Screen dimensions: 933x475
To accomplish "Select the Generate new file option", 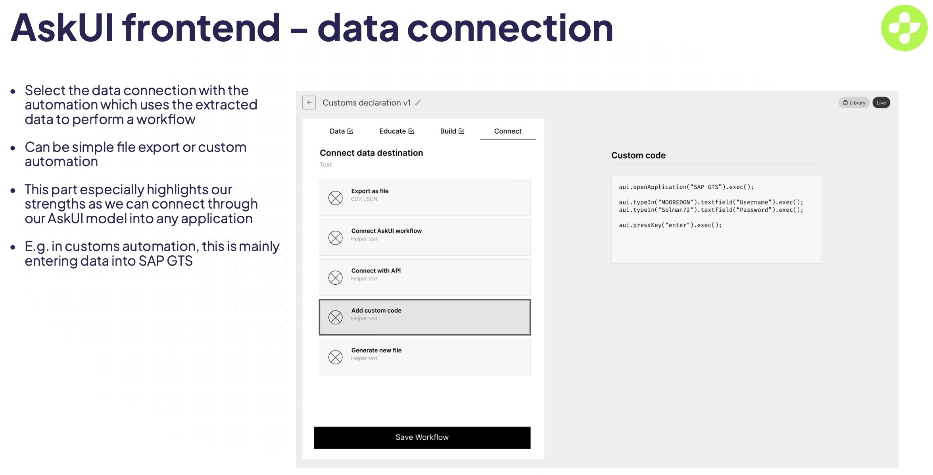I will (x=424, y=357).
